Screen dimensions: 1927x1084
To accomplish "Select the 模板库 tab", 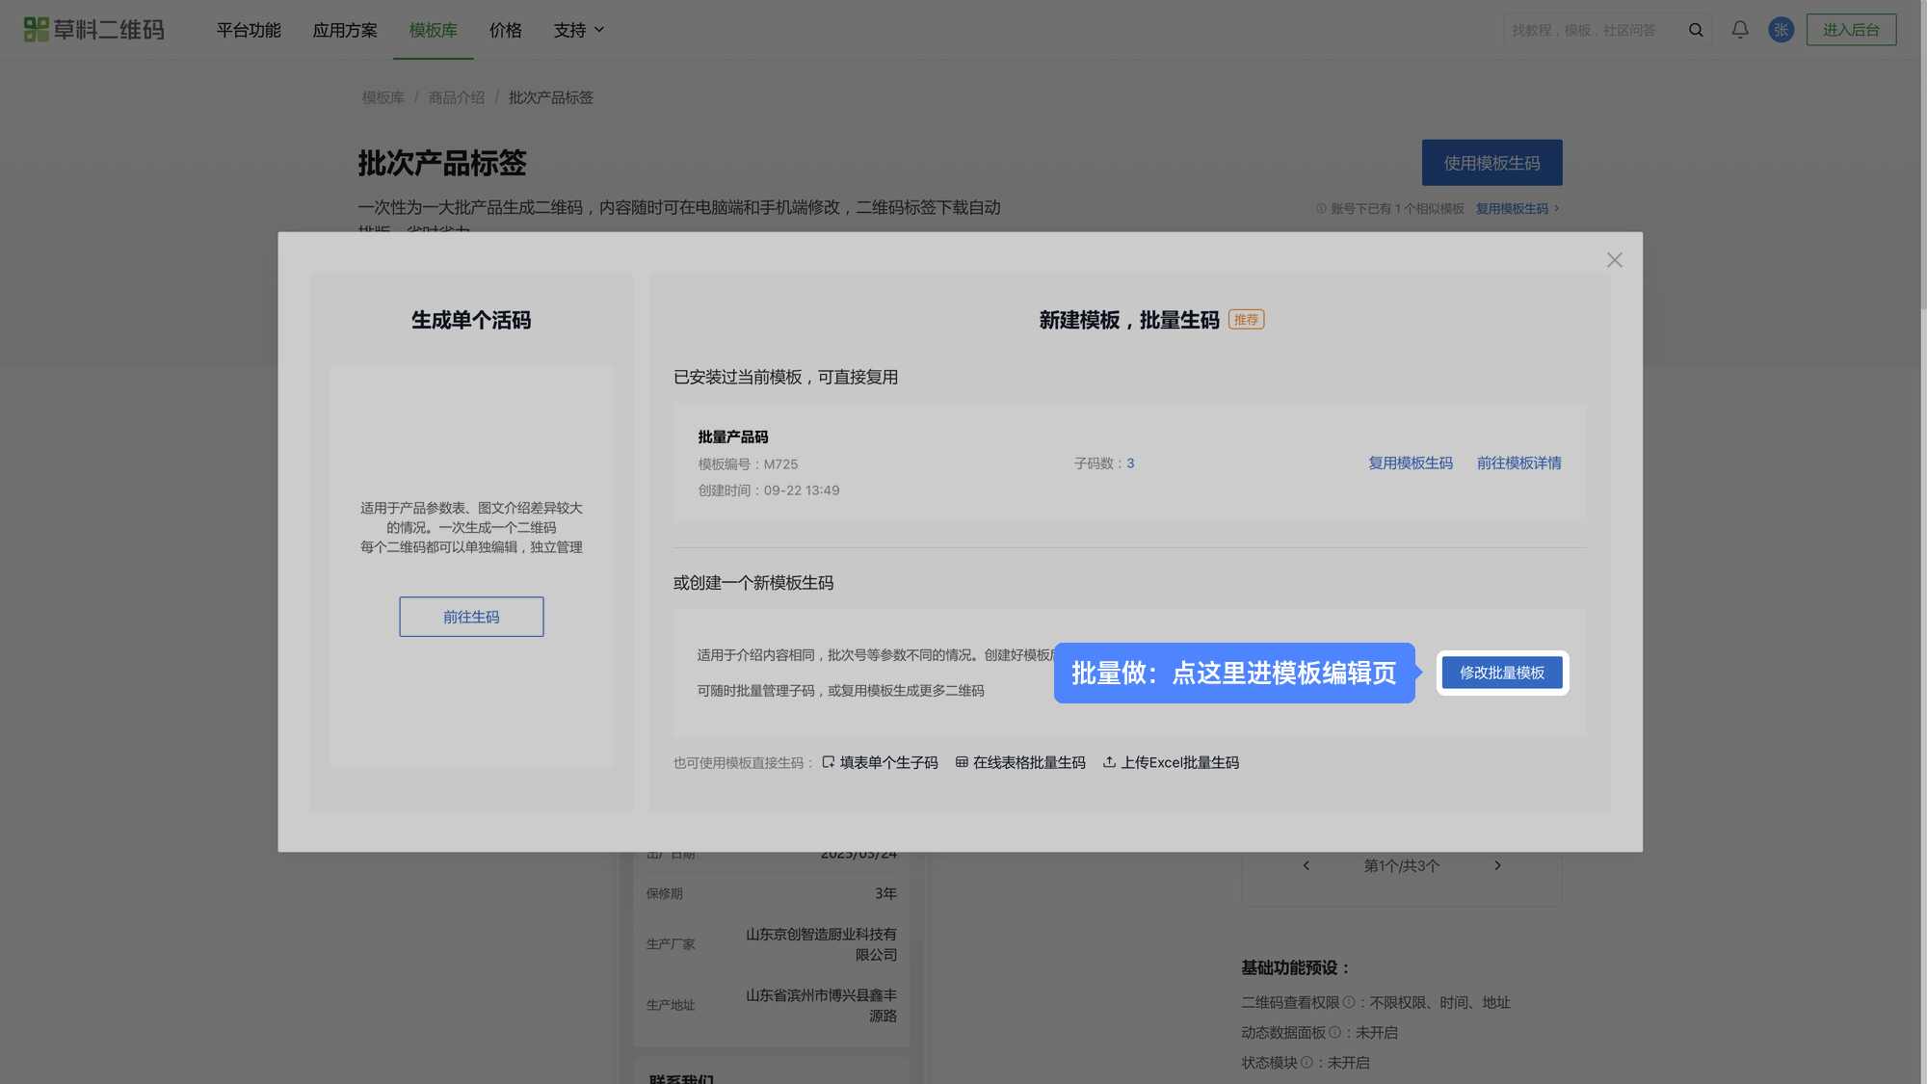I will pos(434,30).
